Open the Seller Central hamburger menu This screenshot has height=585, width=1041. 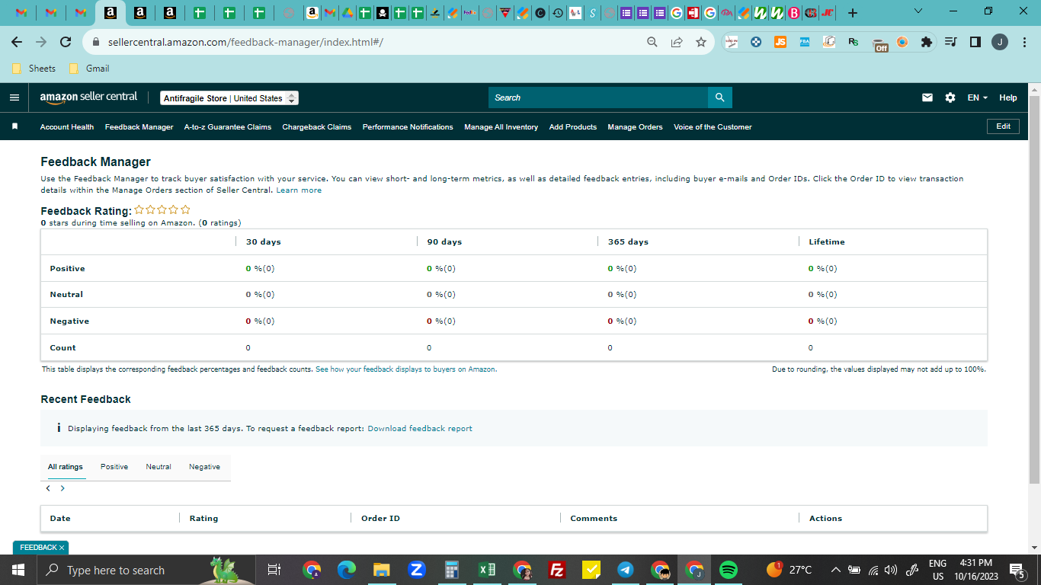14,97
